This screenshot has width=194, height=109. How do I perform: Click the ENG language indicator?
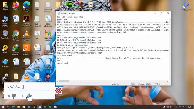coord(175,107)
